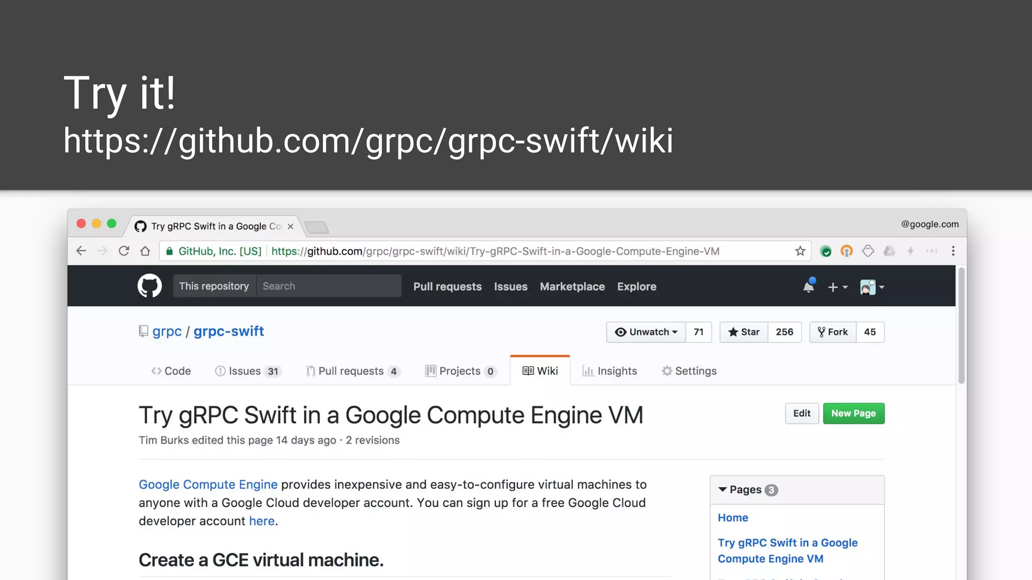This screenshot has height=580, width=1032.
Task: Open the Code tab
Action: [x=171, y=371]
